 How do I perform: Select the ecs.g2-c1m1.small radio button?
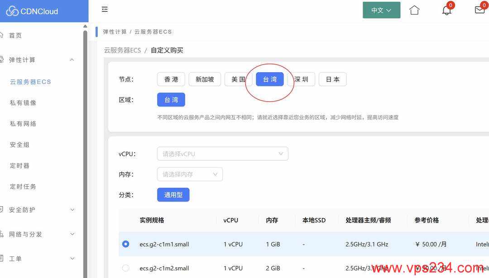tap(126, 244)
